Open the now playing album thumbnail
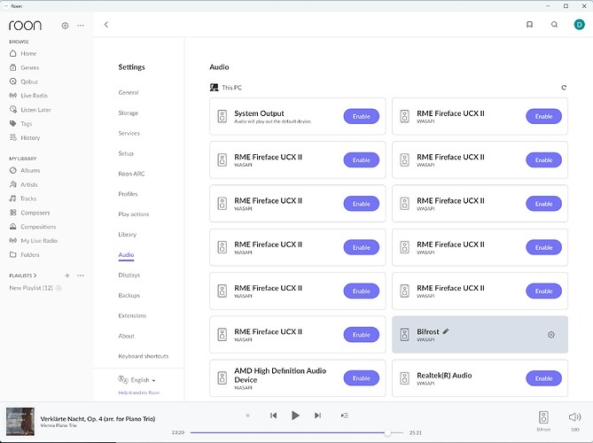This screenshot has height=443, width=593. coord(20,422)
